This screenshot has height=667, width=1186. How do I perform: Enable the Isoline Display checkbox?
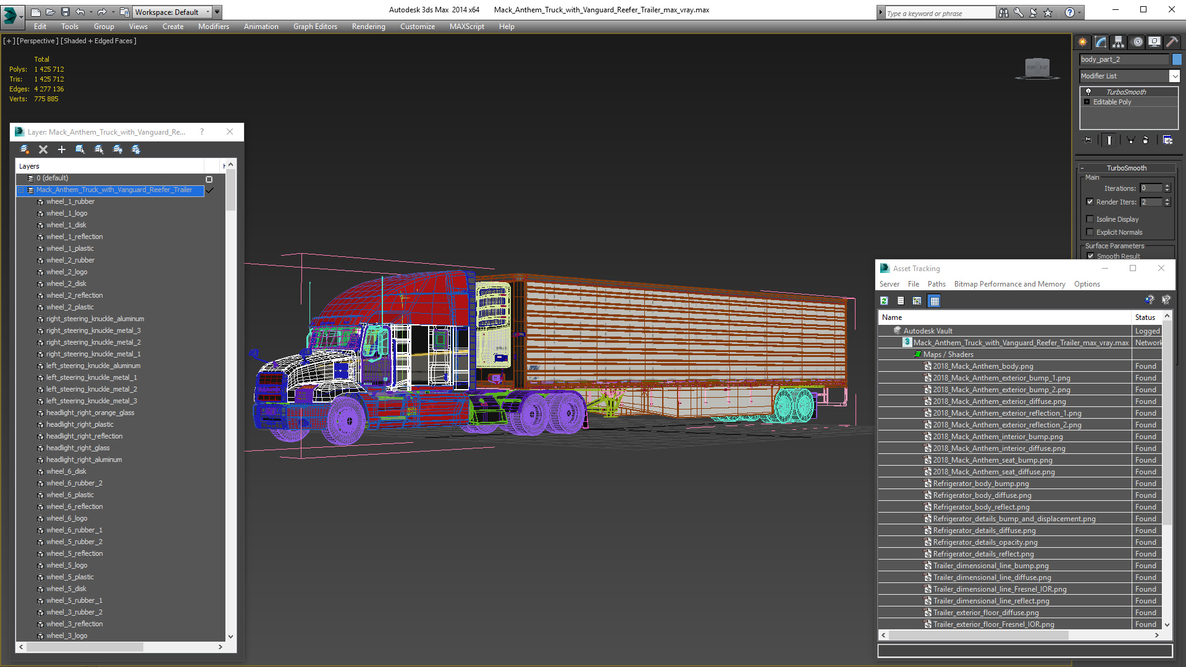tap(1090, 219)
